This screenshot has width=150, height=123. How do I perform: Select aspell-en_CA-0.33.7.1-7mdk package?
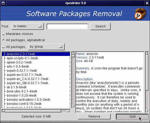point(36,79)
